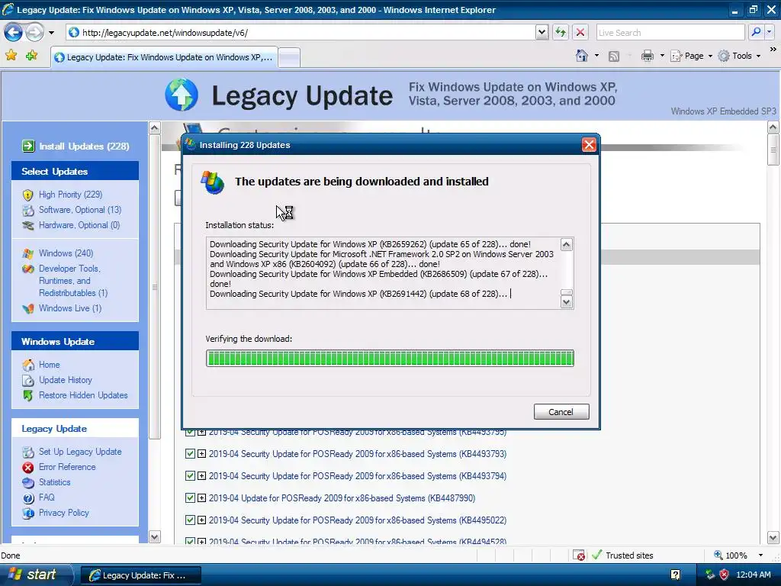Open a new blank tab

tap(289, 57)
